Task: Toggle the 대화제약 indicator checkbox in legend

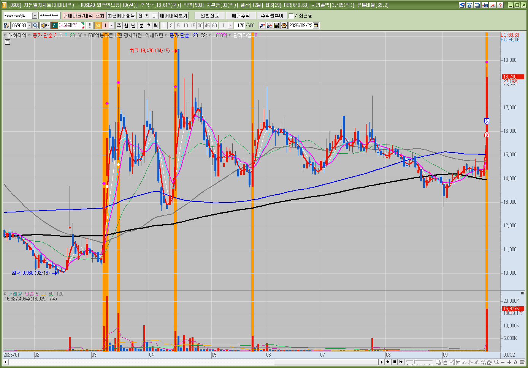Action: (5, 35)
